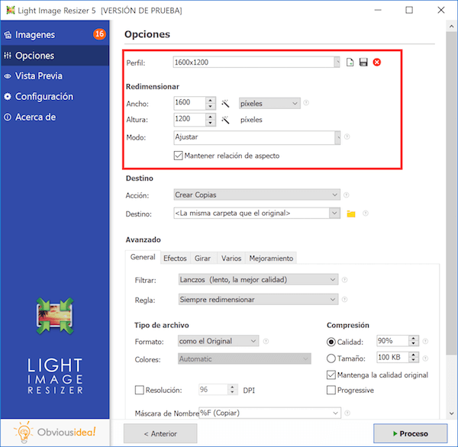Click help icon beside Acción dropdown
Screen dimensions: 458x447
346,195
